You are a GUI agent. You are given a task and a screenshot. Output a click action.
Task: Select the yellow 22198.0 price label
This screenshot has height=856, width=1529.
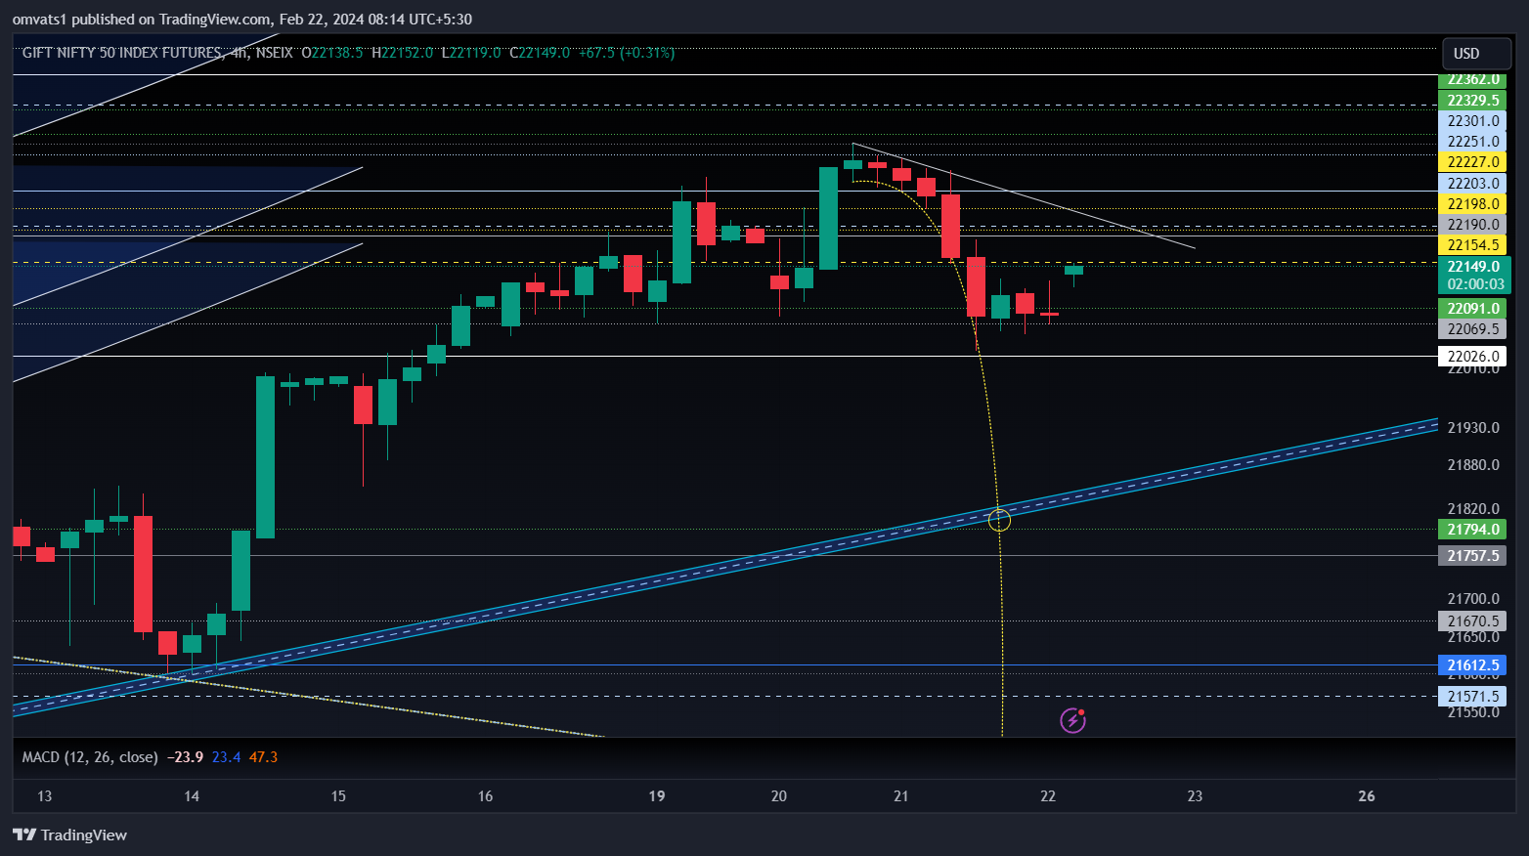(x=1472, y=204)
